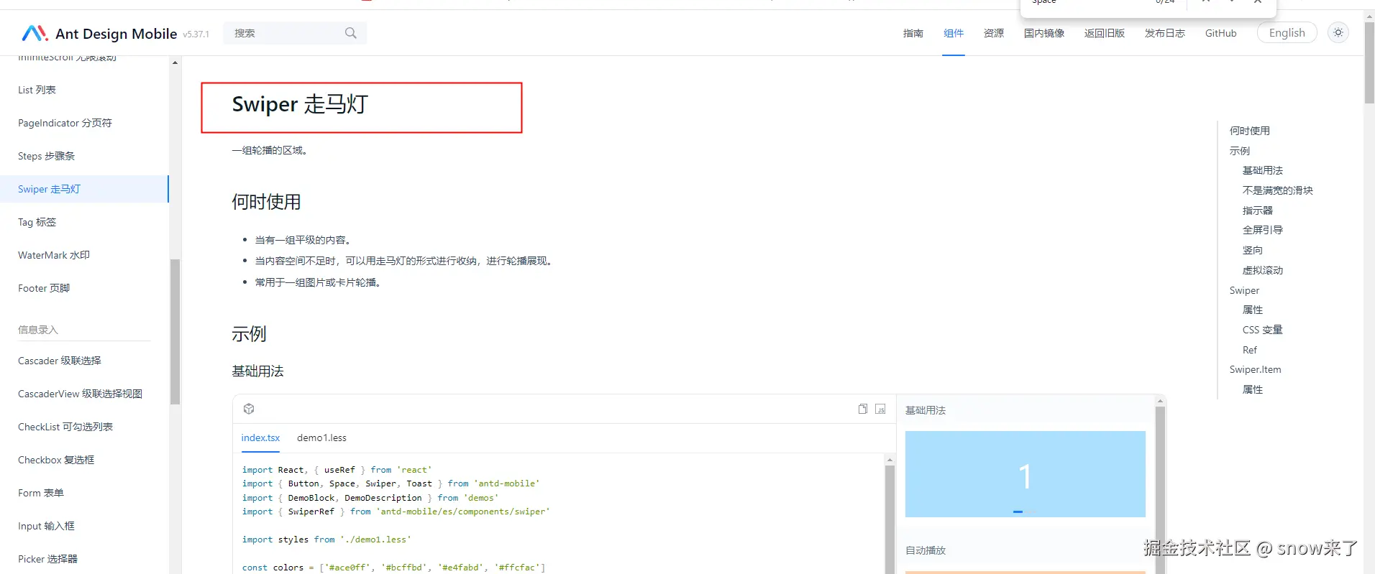
Task: Jump to 竖向 in the page outline
Action: [x=1253, y=250]
